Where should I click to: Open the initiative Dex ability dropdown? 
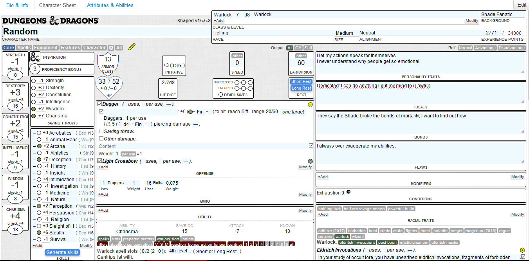click(x=177, y=65)
